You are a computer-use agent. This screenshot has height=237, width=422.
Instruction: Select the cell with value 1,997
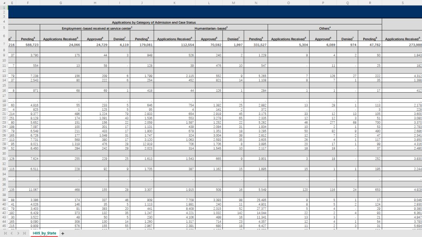pos(233,45)
